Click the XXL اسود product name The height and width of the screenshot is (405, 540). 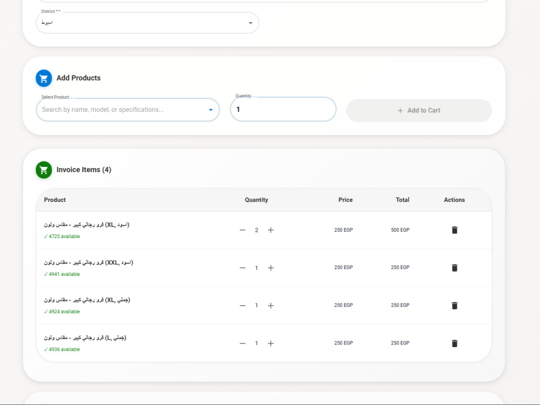(89, 262)
